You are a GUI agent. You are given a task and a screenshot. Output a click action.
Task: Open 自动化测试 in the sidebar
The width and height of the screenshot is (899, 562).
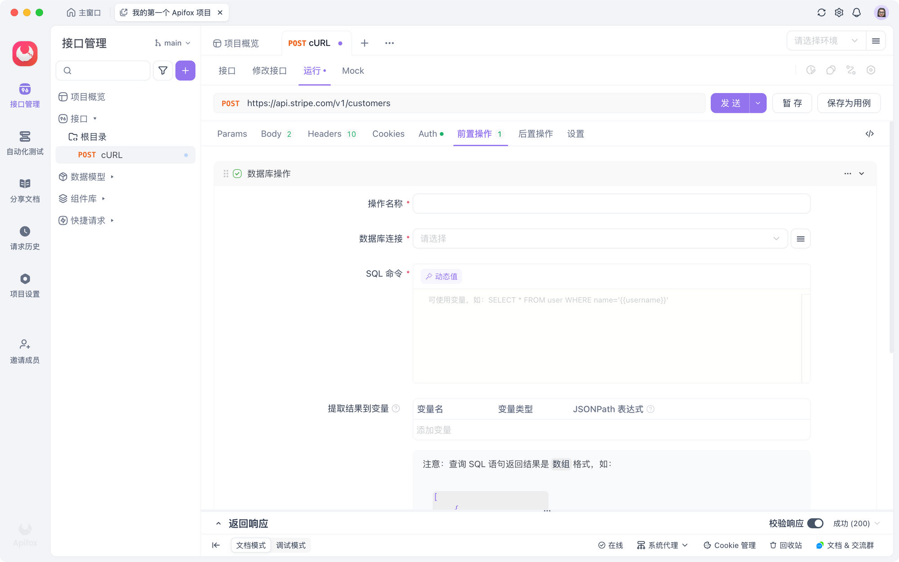click(25, 143)
